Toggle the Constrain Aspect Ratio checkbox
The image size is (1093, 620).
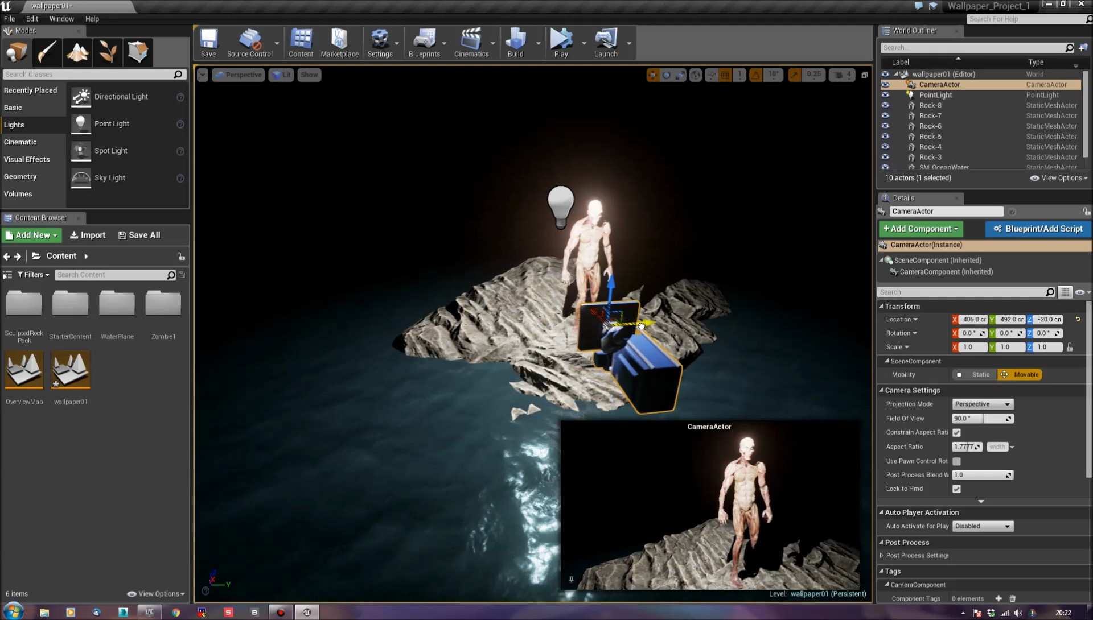tap(956, 433)
